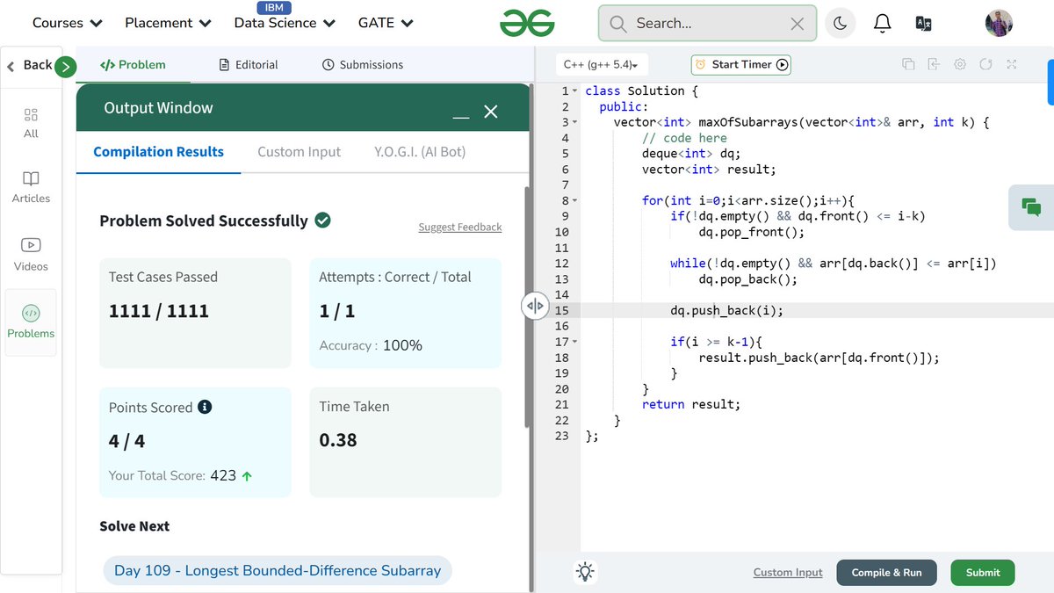Open the user profile avatar
Image resolution: width=1054 pixels, height=593 pixels.
(999, 24)
